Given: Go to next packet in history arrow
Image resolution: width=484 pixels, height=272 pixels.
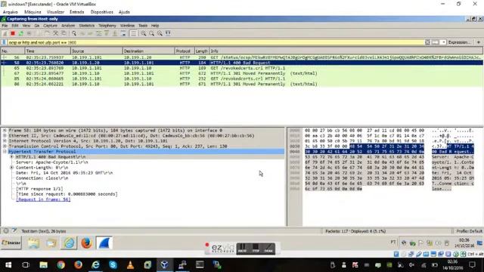Looking at the screenshot, I should pyautogui.click(x=90, y=33).
